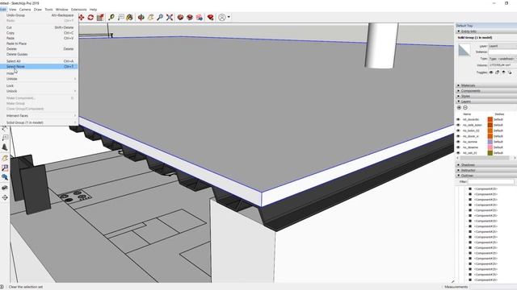Choose Delete Guides menu entry
The width and height of the screenshot is (517, 290).
(x=40, y=54)
